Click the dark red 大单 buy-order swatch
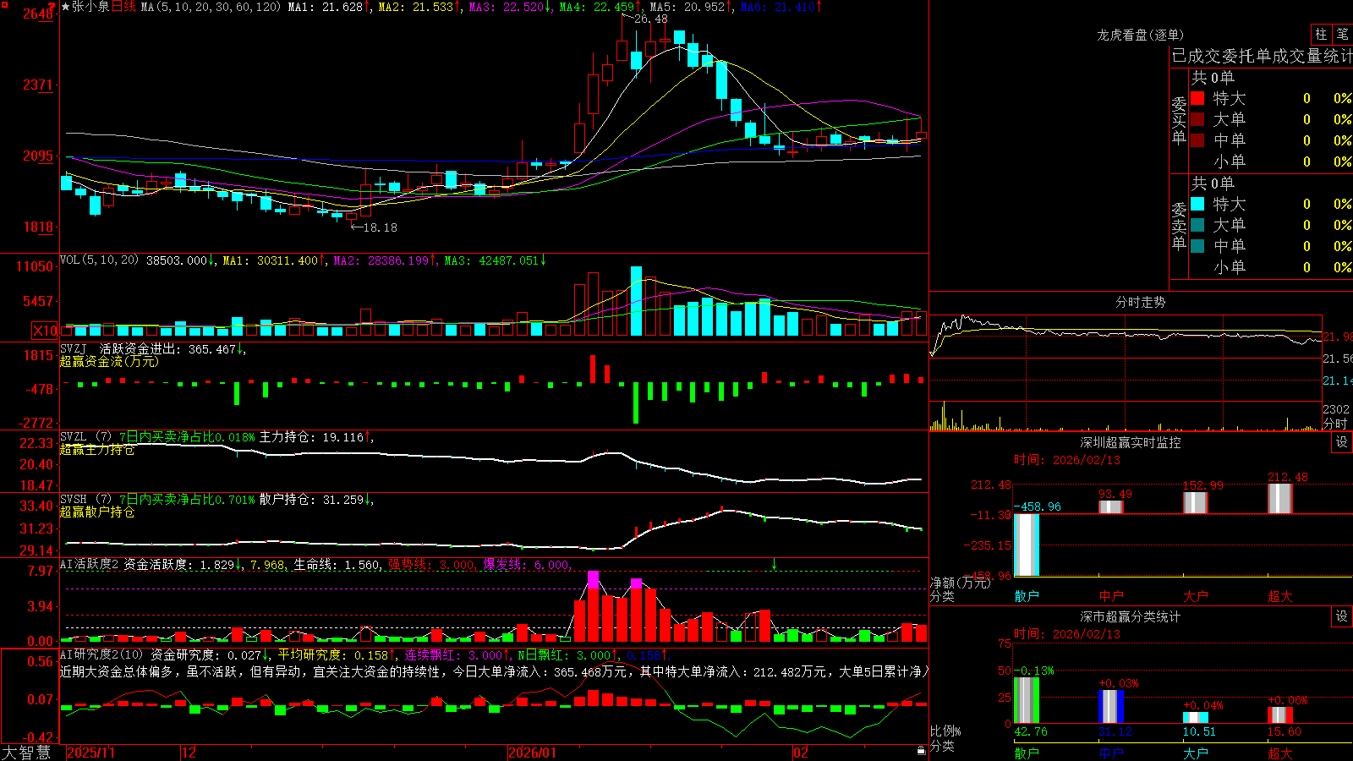The width and height of the screenshot is (1353, 761). 1197,119
